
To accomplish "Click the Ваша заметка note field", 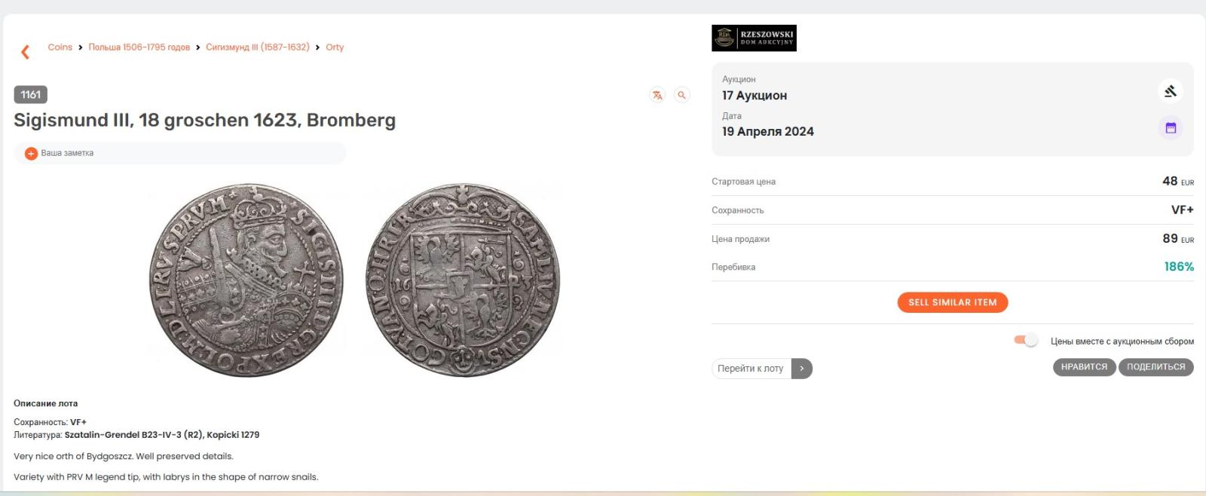I will 180,153.
